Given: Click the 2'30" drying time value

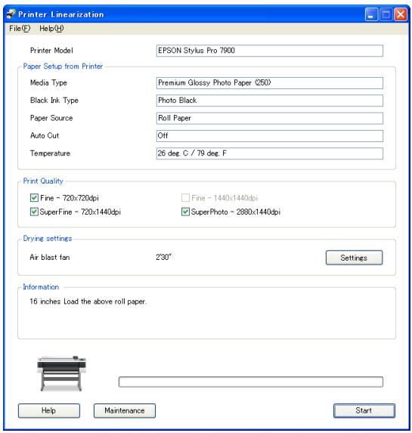Looking at the screenshot, I should [163, 257].
